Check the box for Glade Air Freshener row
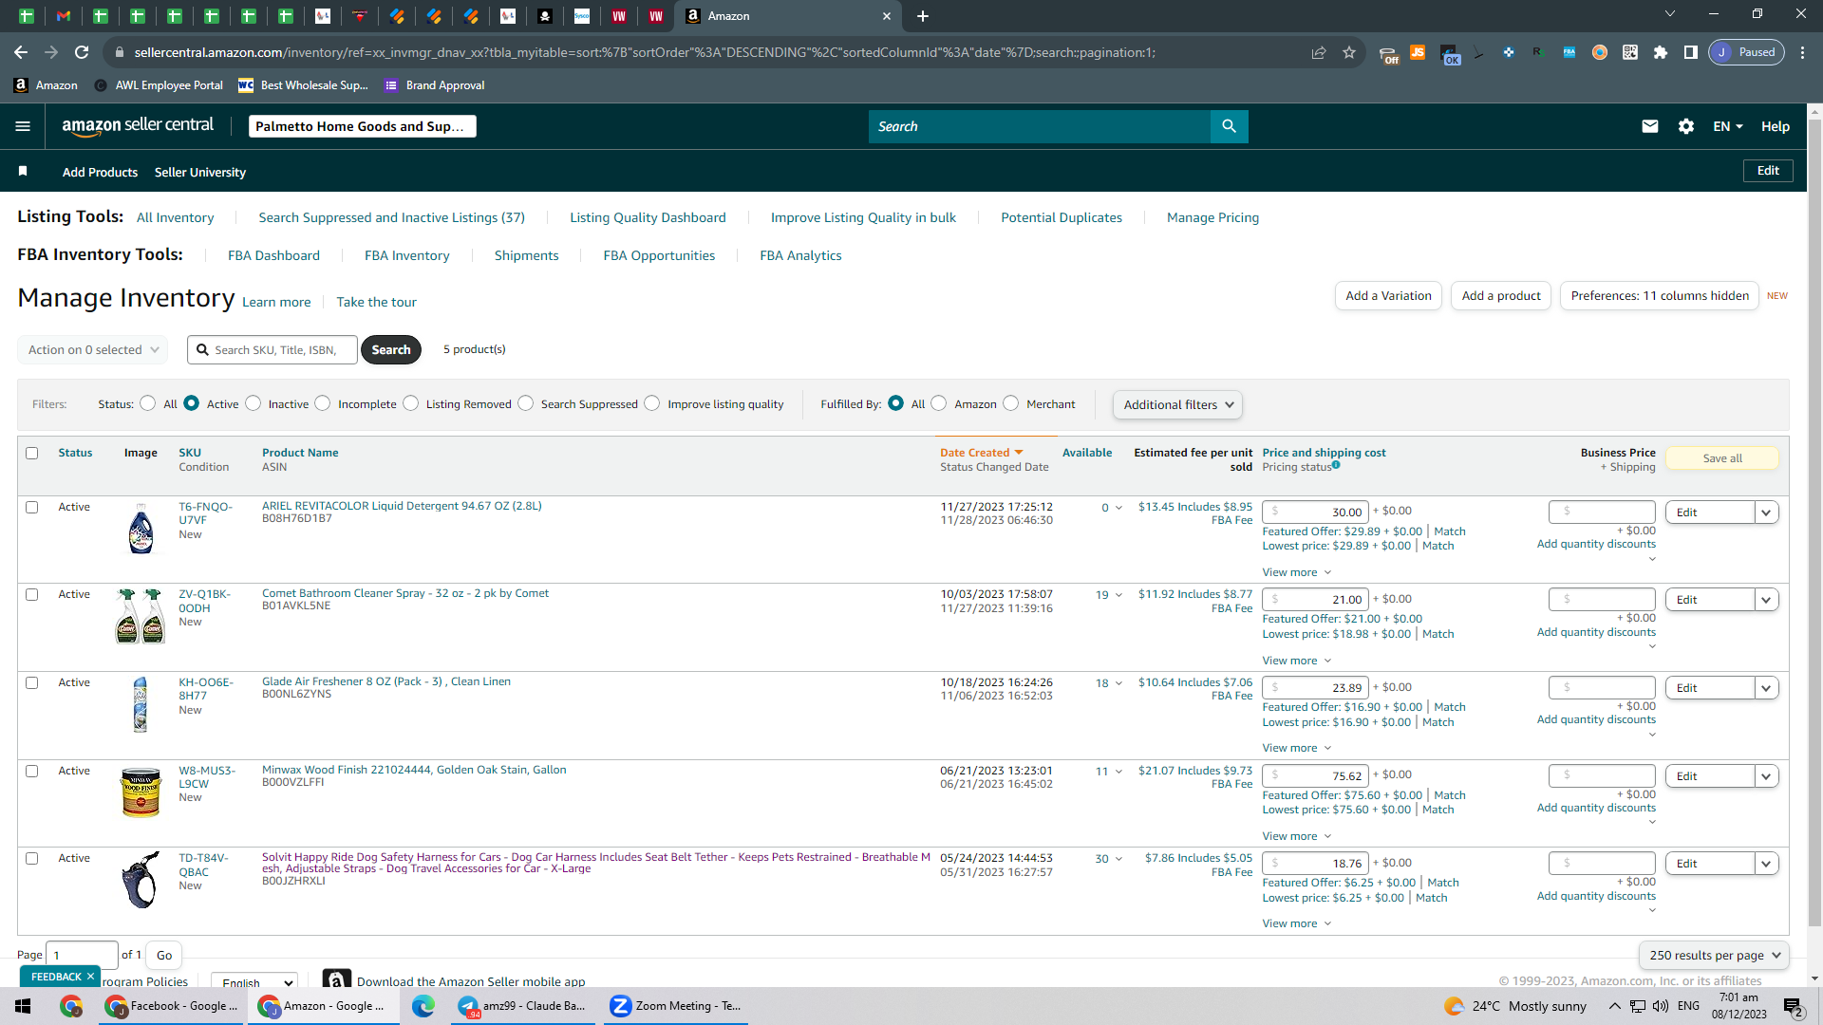Image resolution: width=1823 pixels, height=1025 pixels. [x=31, y=682]
